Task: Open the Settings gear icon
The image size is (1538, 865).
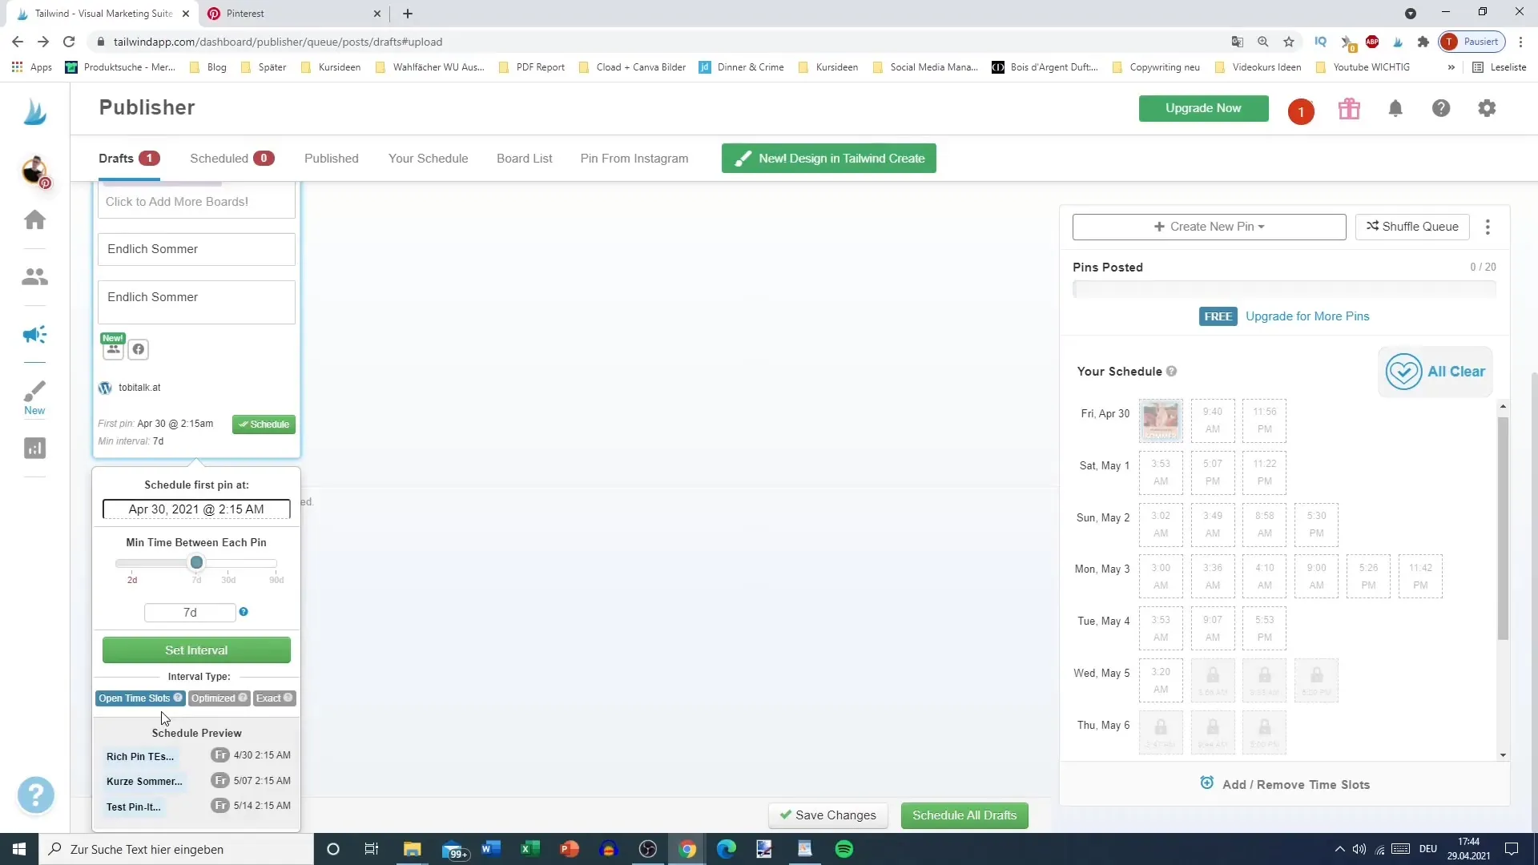Action: click(x=1488, y=108)
